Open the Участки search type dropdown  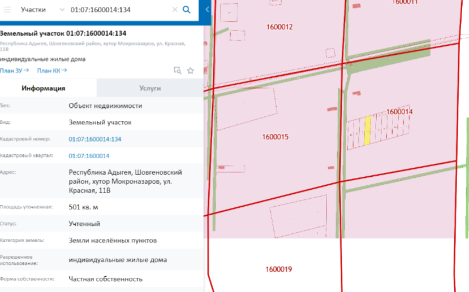42,10
